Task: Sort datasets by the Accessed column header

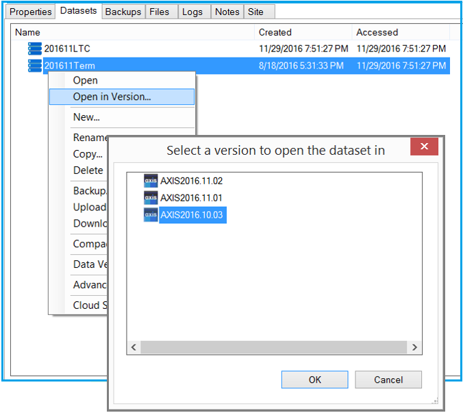Action: click(x=401, y=32)
